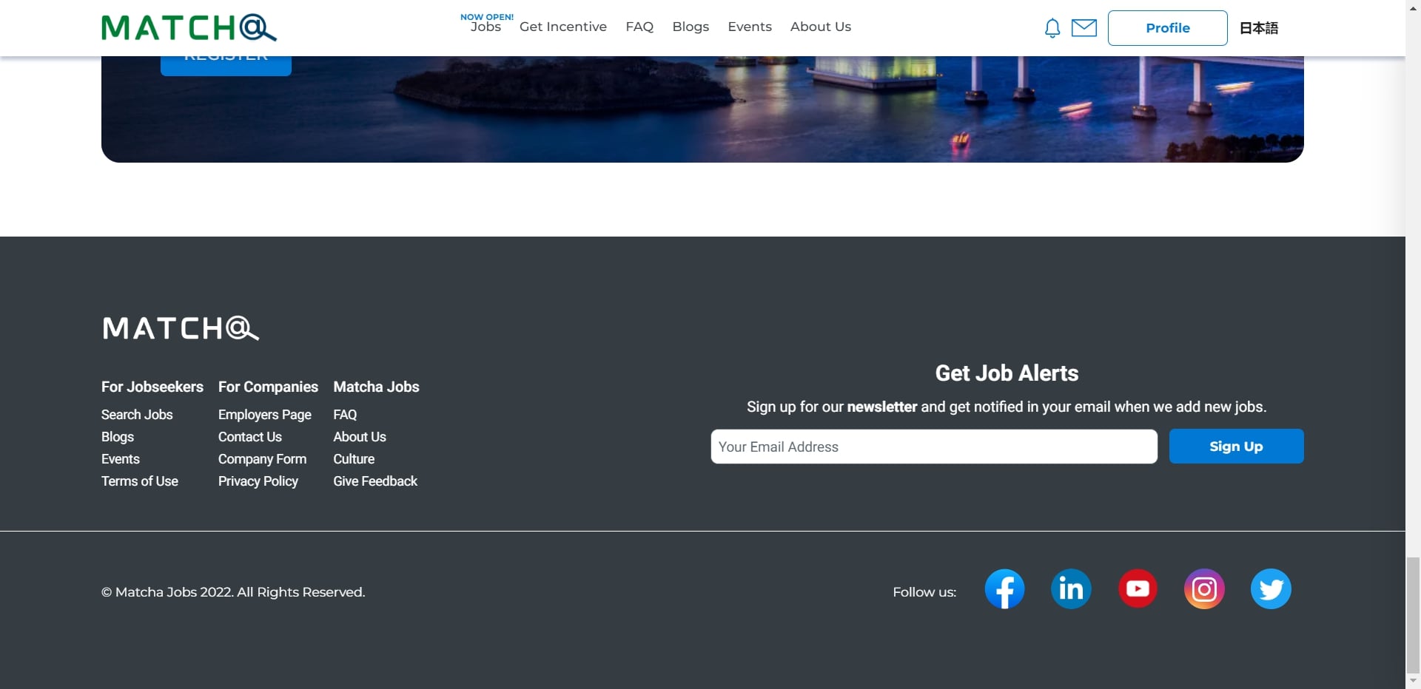The image size is (1421, 689).
Task: Click the white Matcha footer logo
Action: tap(181, 328)
